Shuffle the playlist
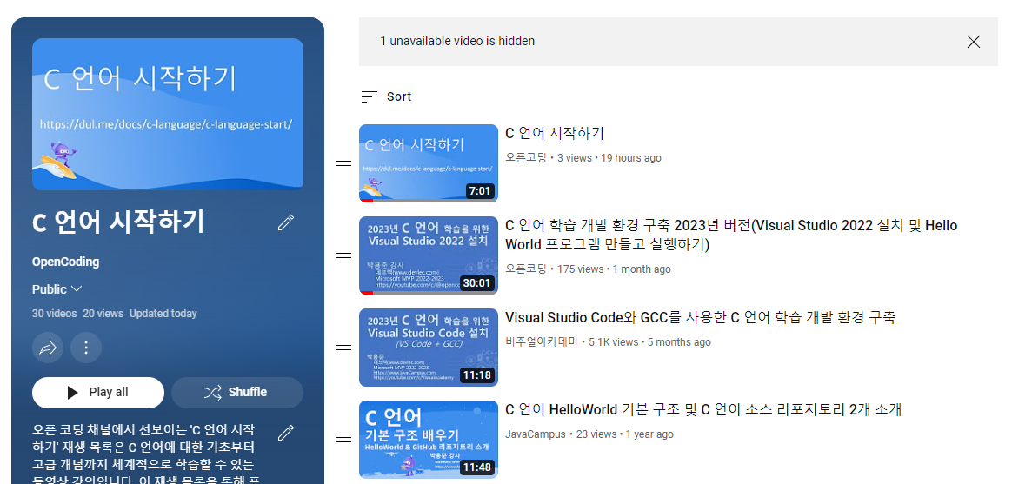This screenshot has width=1012, height=484. 236,393
